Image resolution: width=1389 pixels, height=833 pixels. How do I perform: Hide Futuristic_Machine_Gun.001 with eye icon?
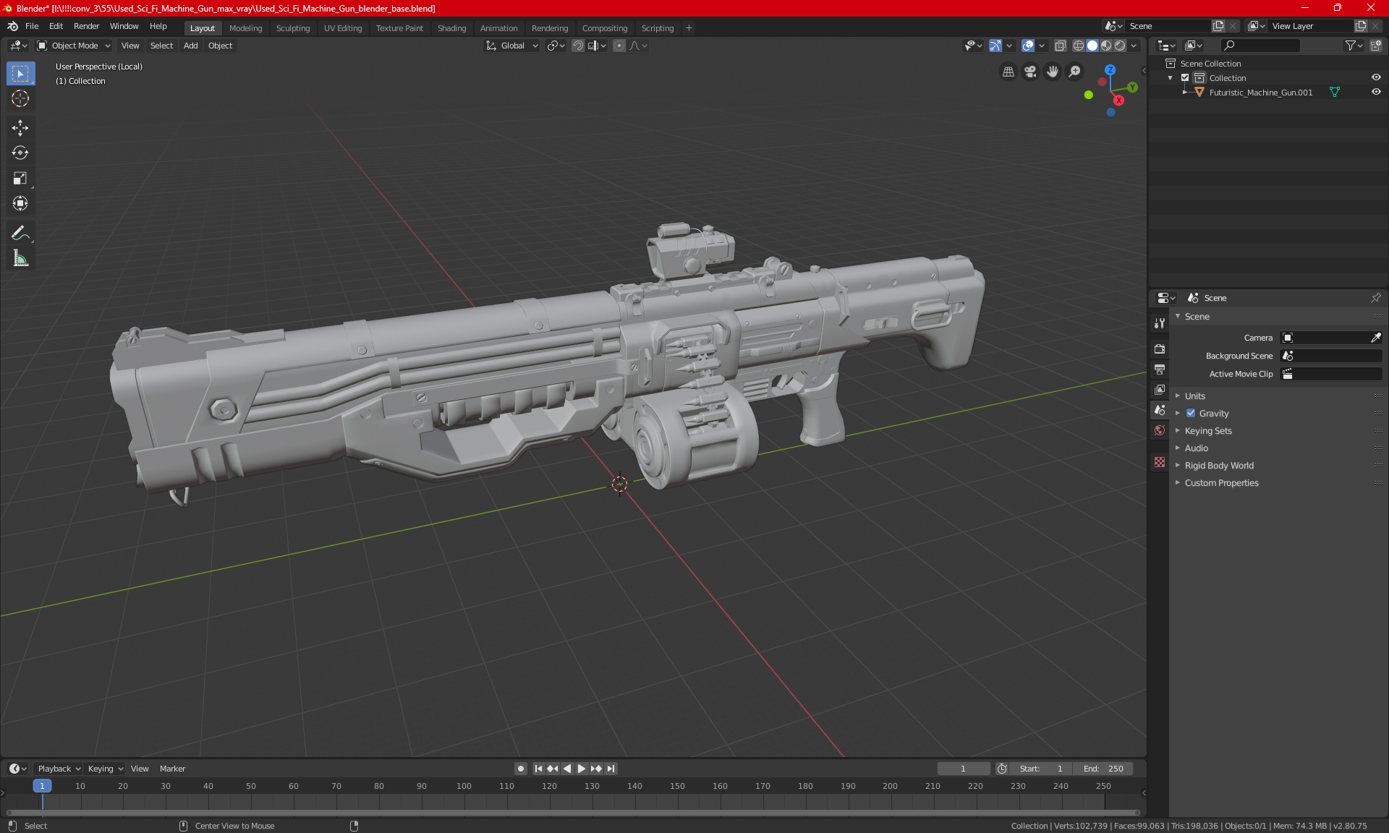pyautogui.click(x=1376, y=93)
